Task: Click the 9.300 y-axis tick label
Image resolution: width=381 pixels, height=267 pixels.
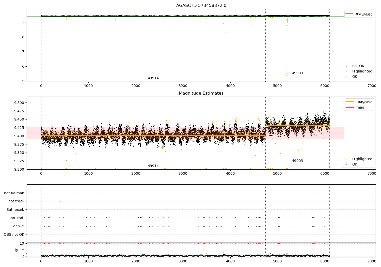Action: click(19, 169)
